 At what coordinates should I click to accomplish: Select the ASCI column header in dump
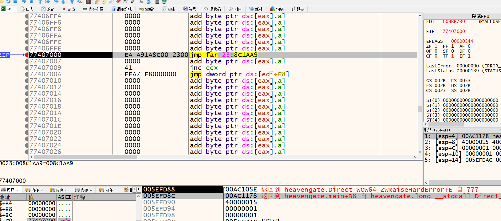pos(64,197)
